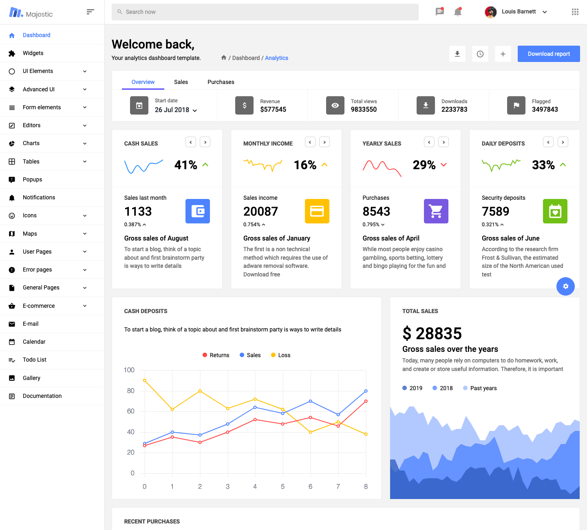The image size is (587, 530).
Task: Open the floating settings gear button
Action: click(565, 286)
